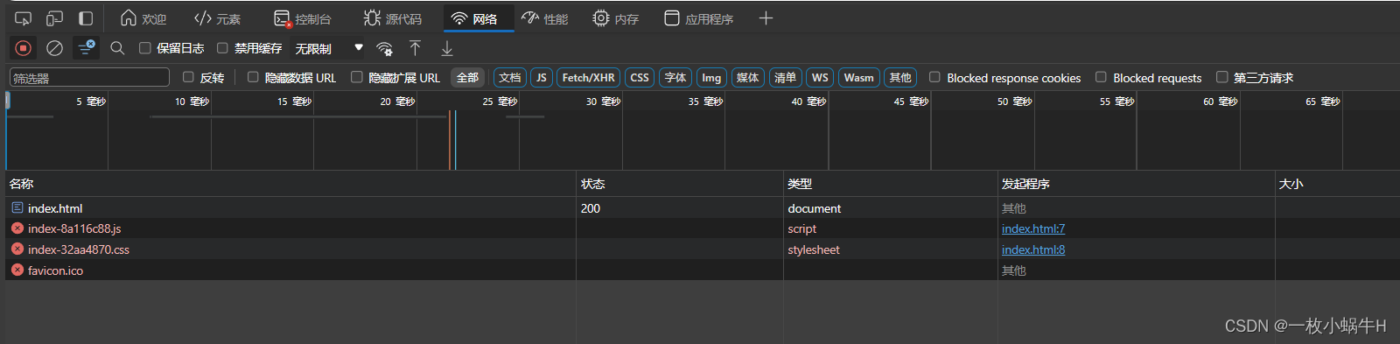Import HAR file upload arrow
Image resolution: width=1400 pixels, height=344 pixels.
(x=415, y=48)
